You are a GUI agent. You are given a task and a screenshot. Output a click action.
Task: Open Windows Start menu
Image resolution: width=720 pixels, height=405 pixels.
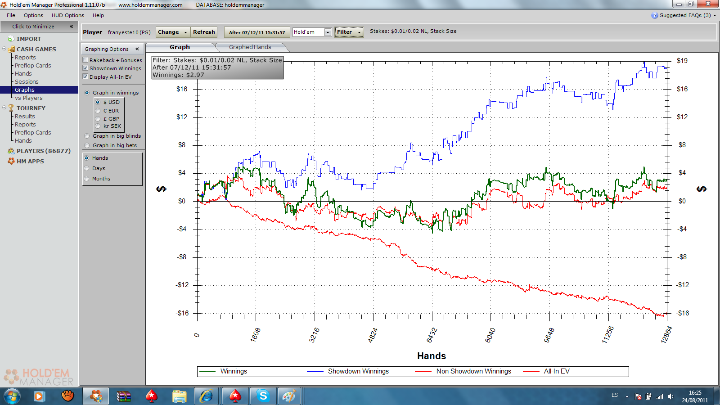12,396
